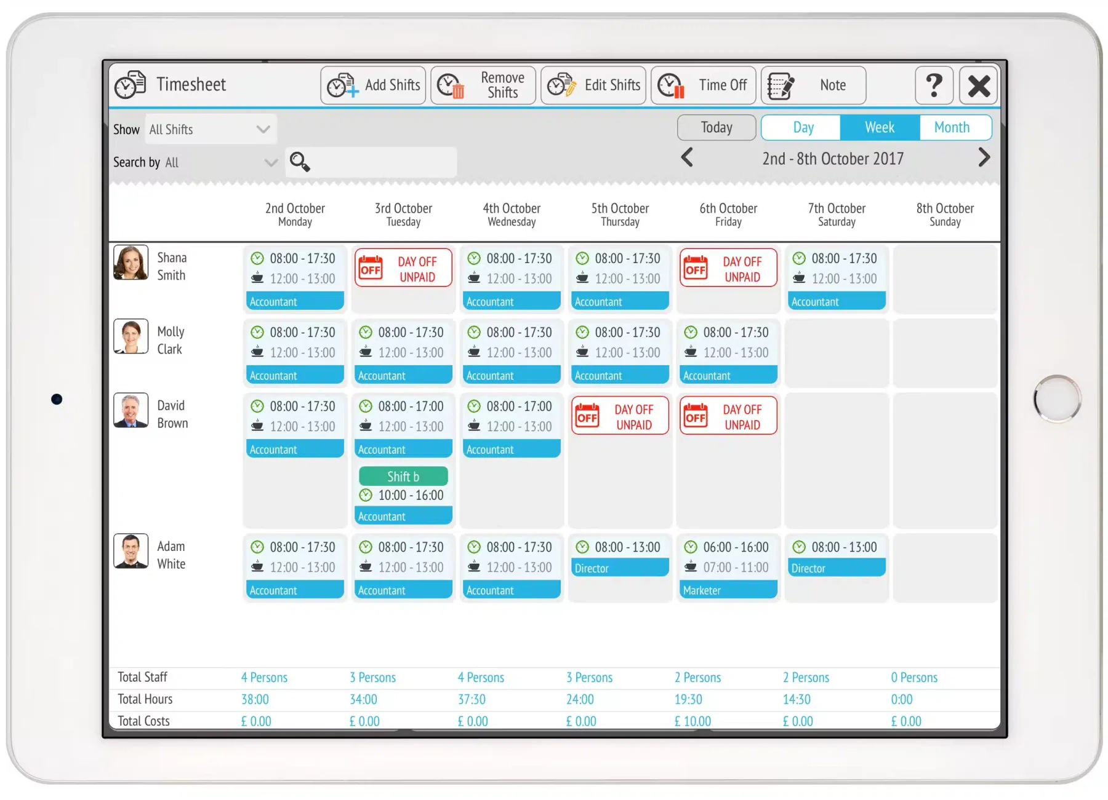Click the Add Shifts clock icon
1108x800 pixels.
point(342,85)
